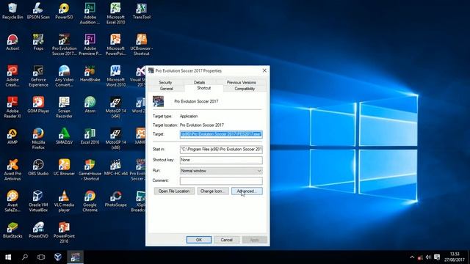The width and height of the screenshot is (470, 264).
Task: Select the MotoGP 14 (x64) desktop icon
Action: [115, 107]
